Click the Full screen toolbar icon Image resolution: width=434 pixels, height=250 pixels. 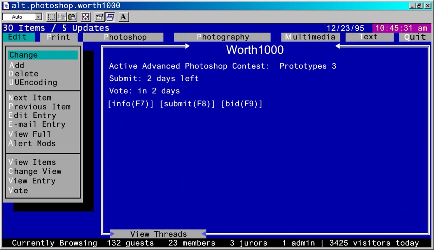86,17
